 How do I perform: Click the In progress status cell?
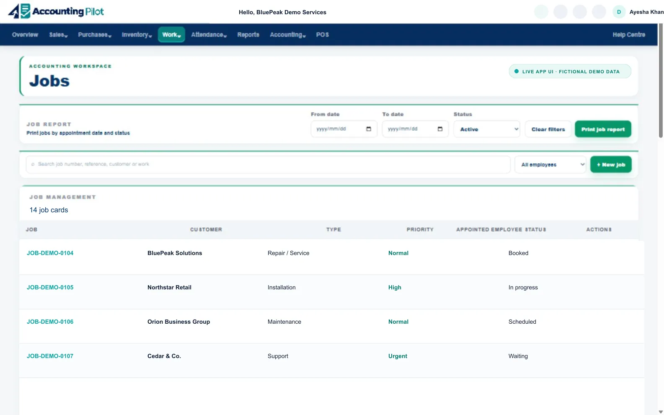pyautogui.click(x=523, y=287)
